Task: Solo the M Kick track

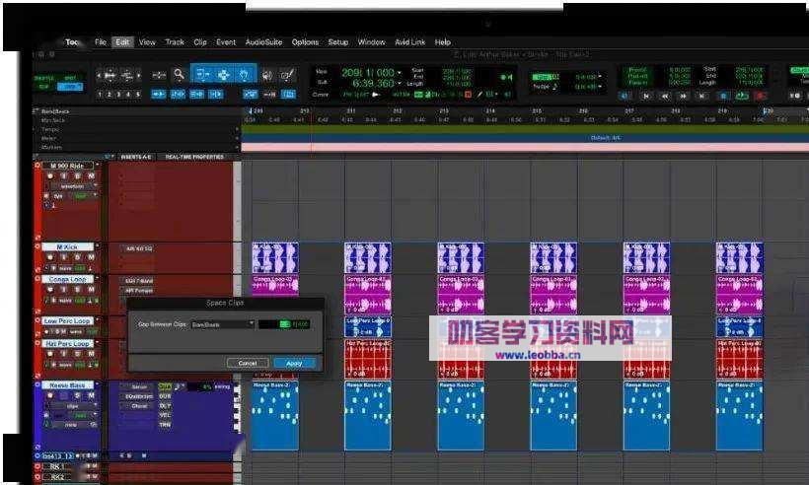Action: point(77,256)
